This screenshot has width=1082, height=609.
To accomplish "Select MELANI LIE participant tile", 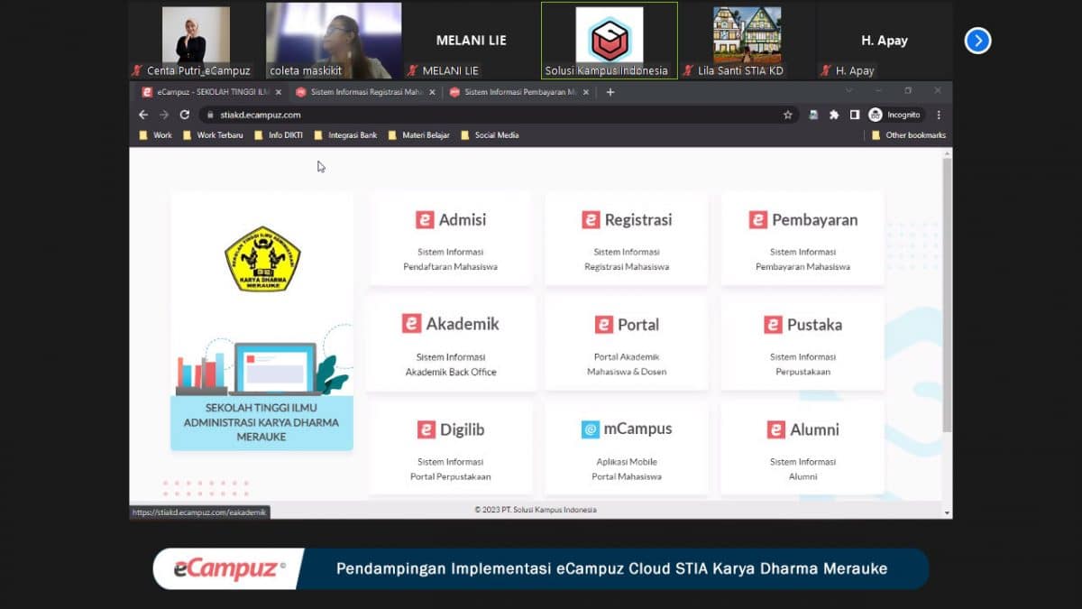I will point(471,41).
